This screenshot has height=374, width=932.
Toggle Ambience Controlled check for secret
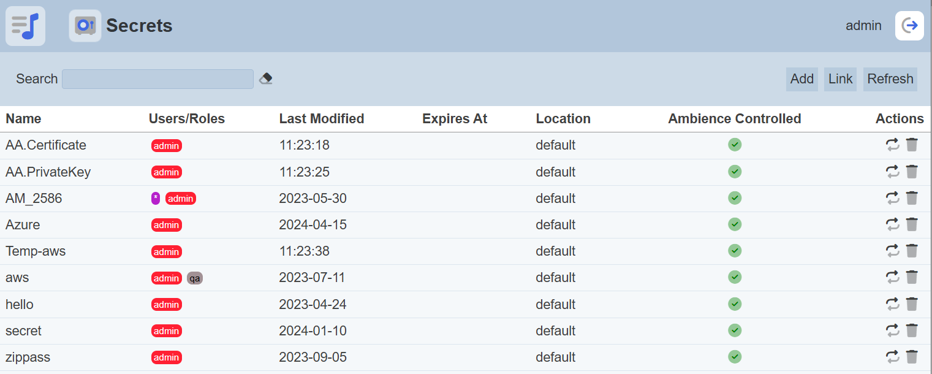(x=735, y=330)
